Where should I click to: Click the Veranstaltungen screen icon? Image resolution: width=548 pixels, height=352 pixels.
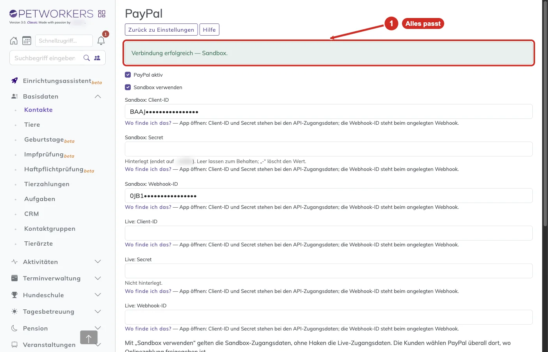[14, 345]
